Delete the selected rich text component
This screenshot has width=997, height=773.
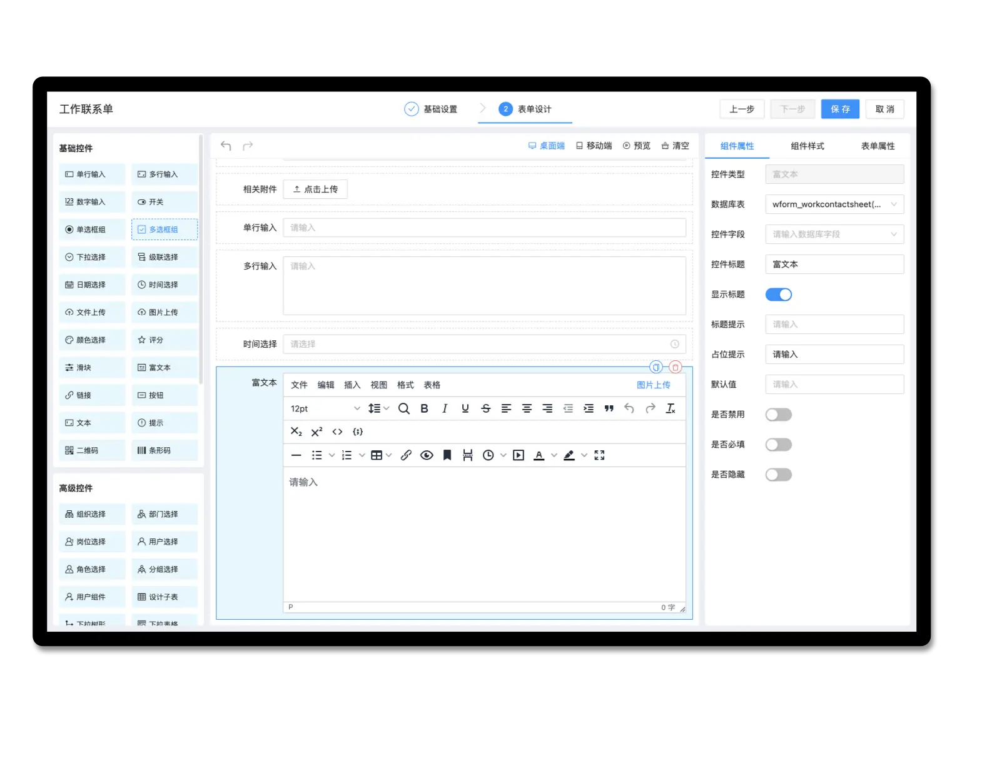pos(676,367)
